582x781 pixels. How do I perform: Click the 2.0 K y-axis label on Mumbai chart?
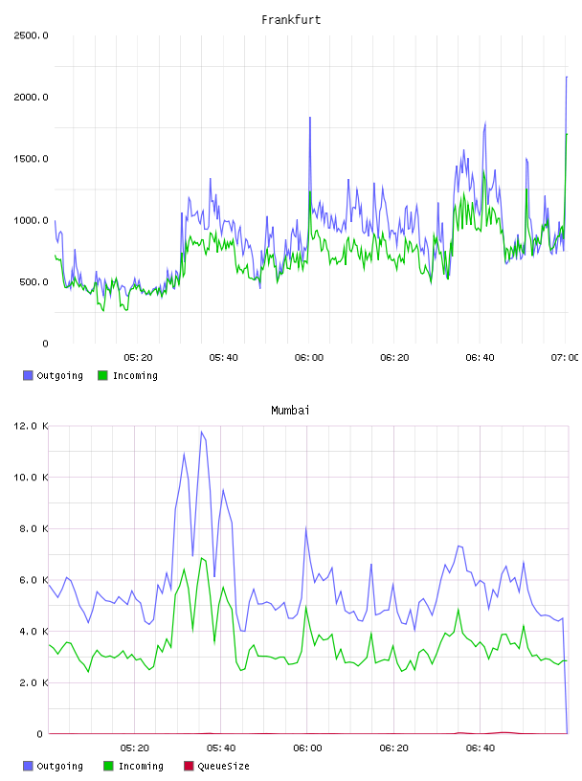click(x=34, y=682)
